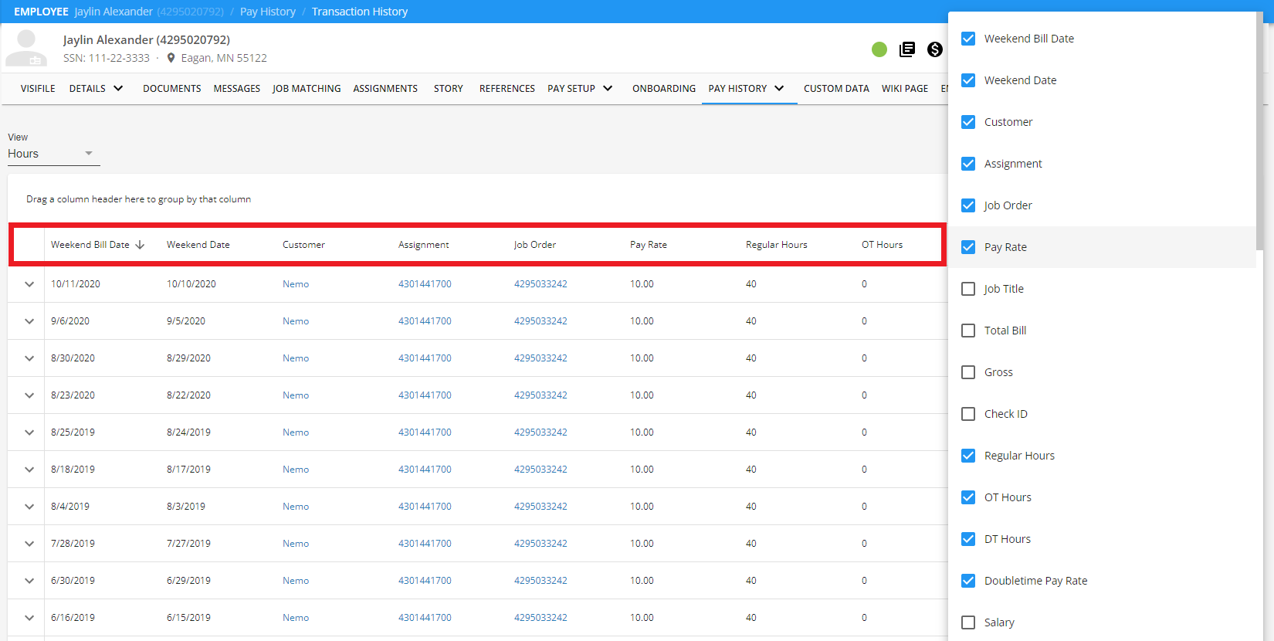Screen dimensions: 1274x641
Task: Go to the MESSAGES tab
Action: click(x=237, y=89)
